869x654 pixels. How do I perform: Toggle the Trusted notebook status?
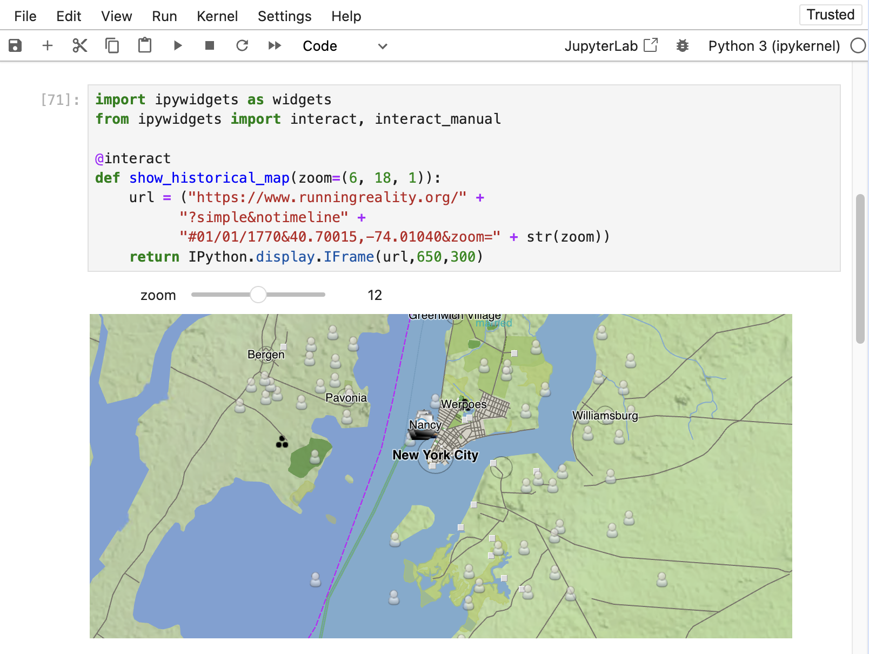coord(831,15)
